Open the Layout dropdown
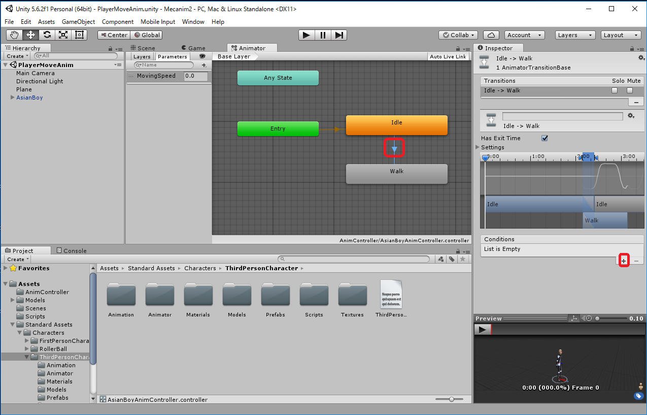 621,35
